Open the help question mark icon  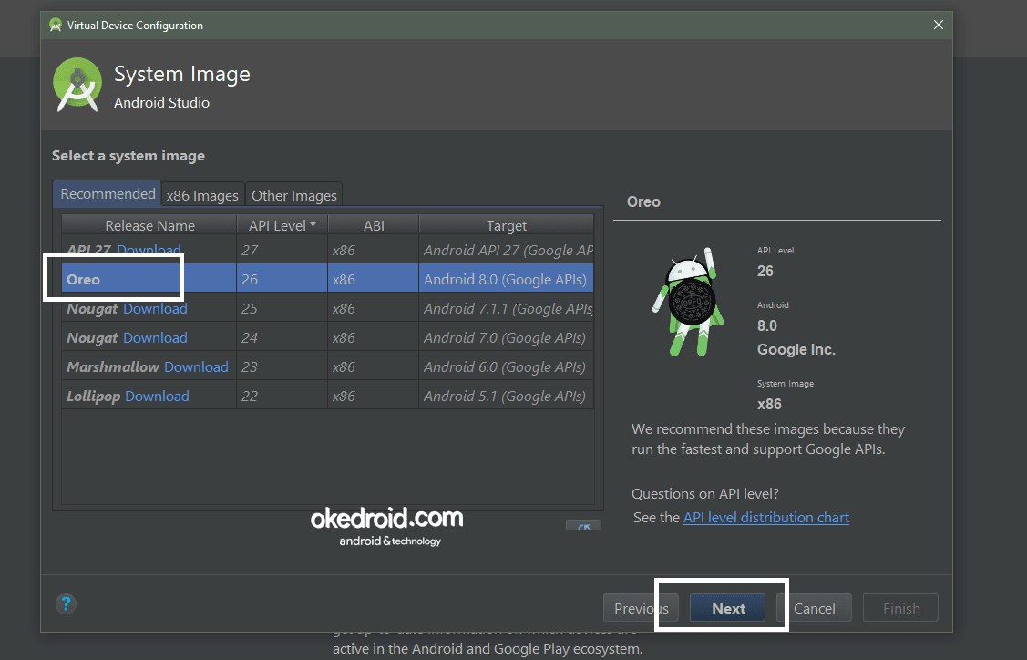66,603
